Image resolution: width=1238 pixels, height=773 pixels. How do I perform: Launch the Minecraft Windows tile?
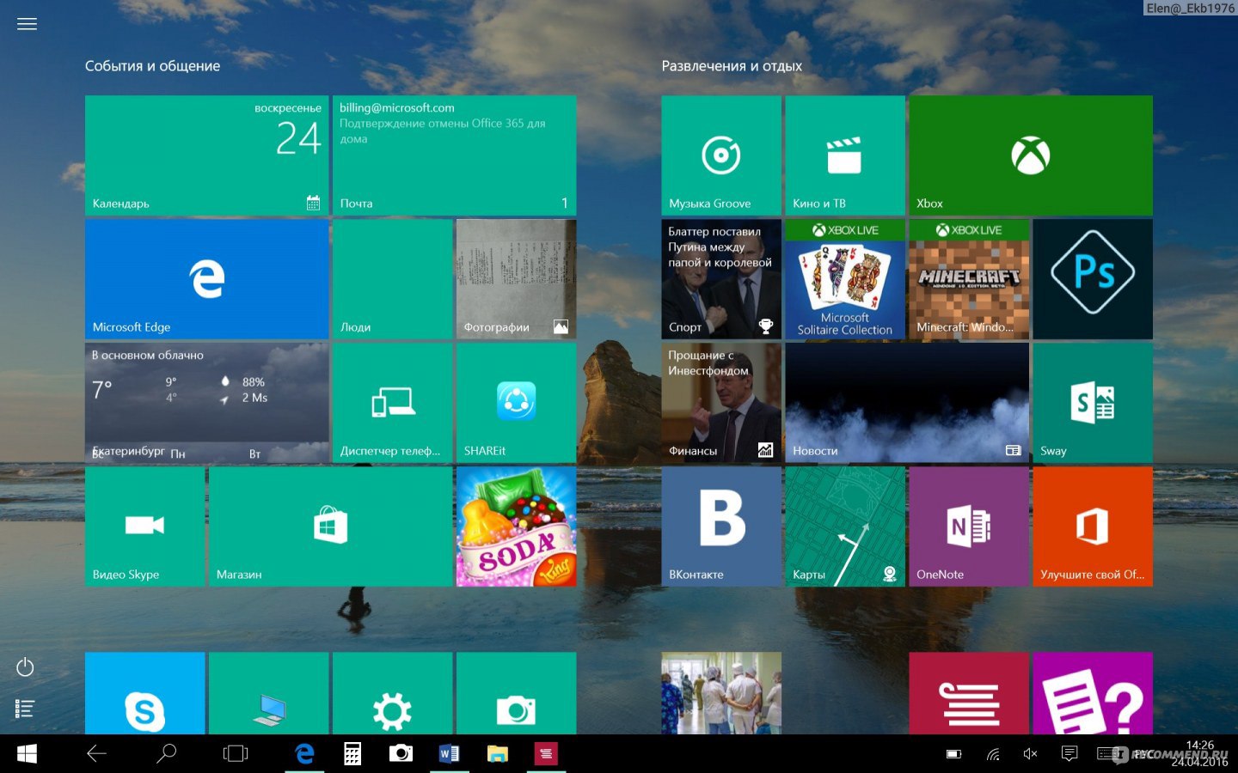[x=969, y=278]
